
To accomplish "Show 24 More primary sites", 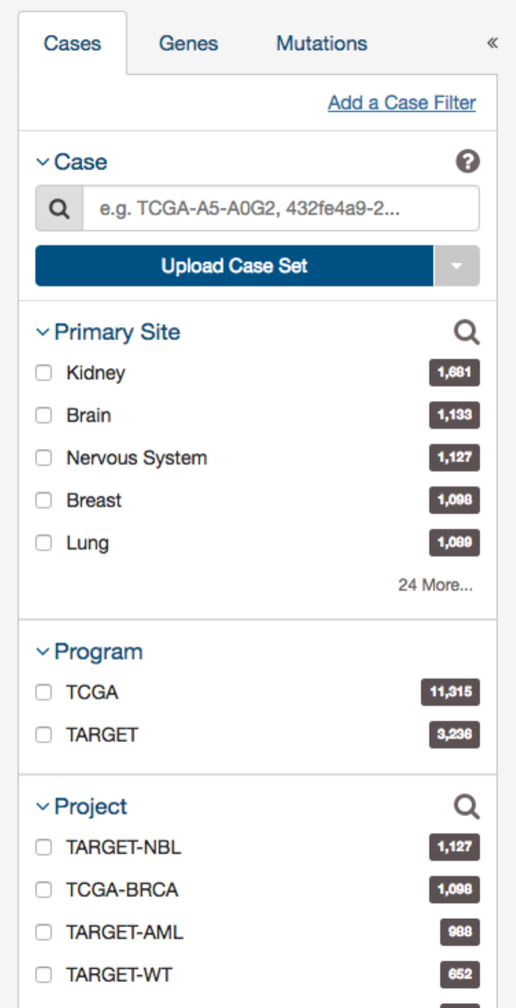I will point(435,586).
